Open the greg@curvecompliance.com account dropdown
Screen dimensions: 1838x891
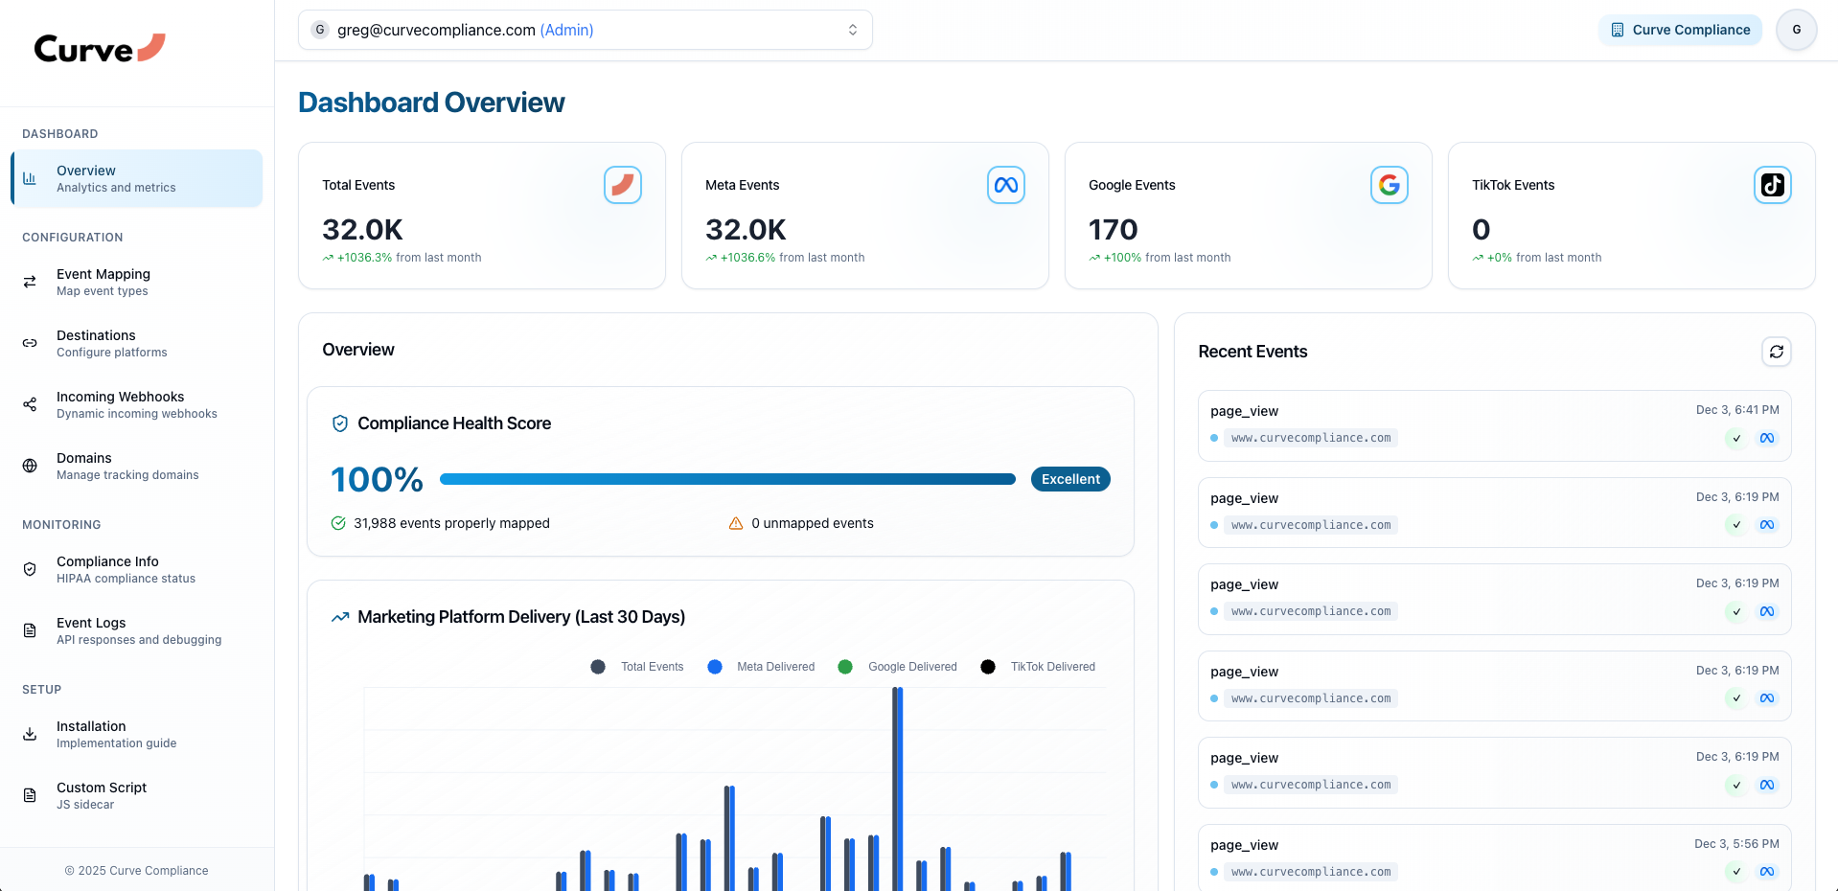[x=586, y=30]
